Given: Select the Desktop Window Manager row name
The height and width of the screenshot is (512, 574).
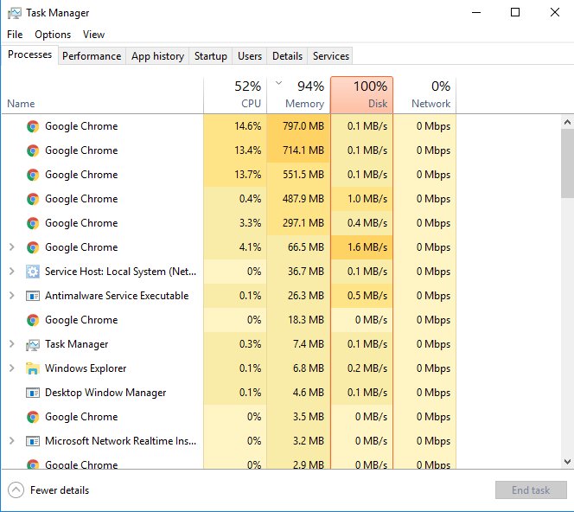Looking at the screenshot, I should pyautogui.click(x=105, y=393).
